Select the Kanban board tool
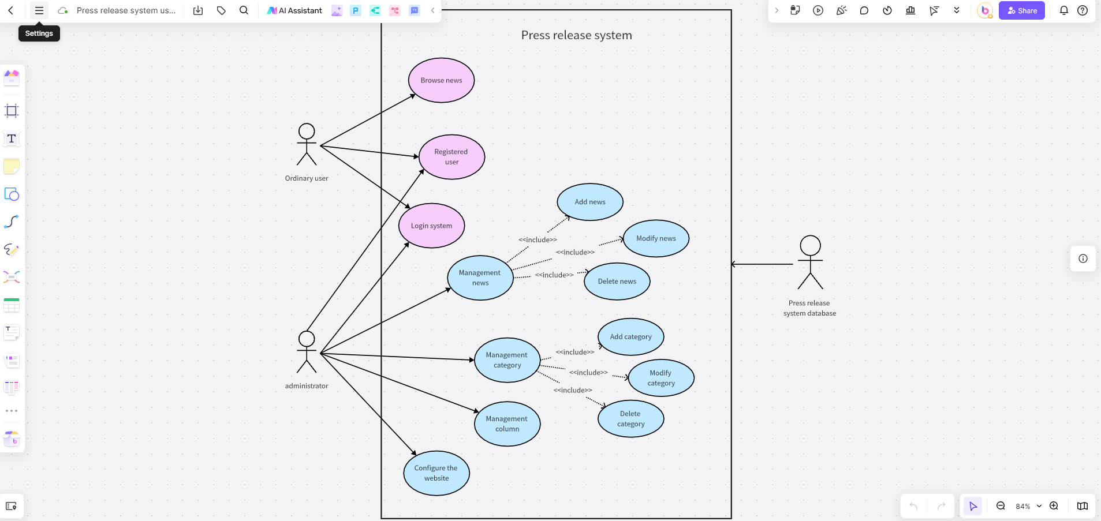Viewport: 1101px width, 521px height. coord(12,387)
